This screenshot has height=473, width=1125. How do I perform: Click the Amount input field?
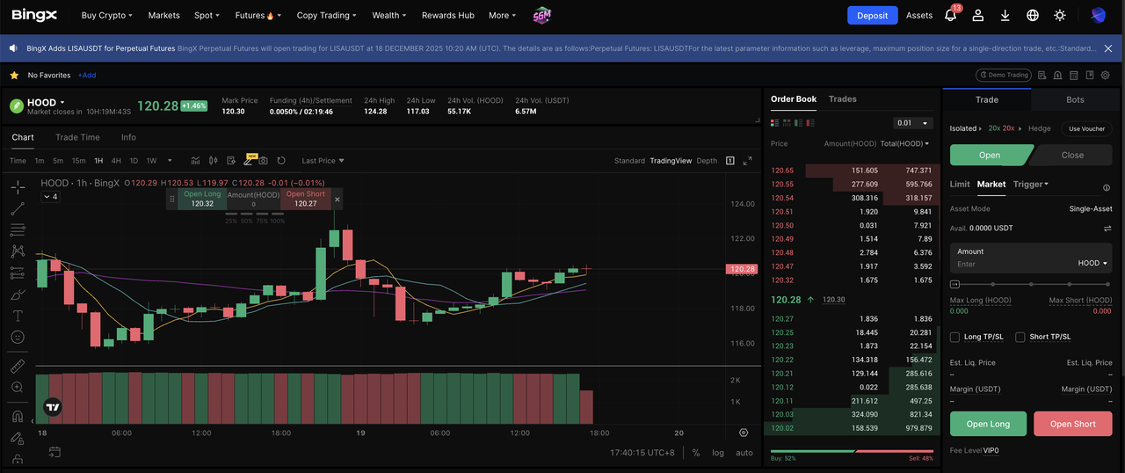[1011, 264]
